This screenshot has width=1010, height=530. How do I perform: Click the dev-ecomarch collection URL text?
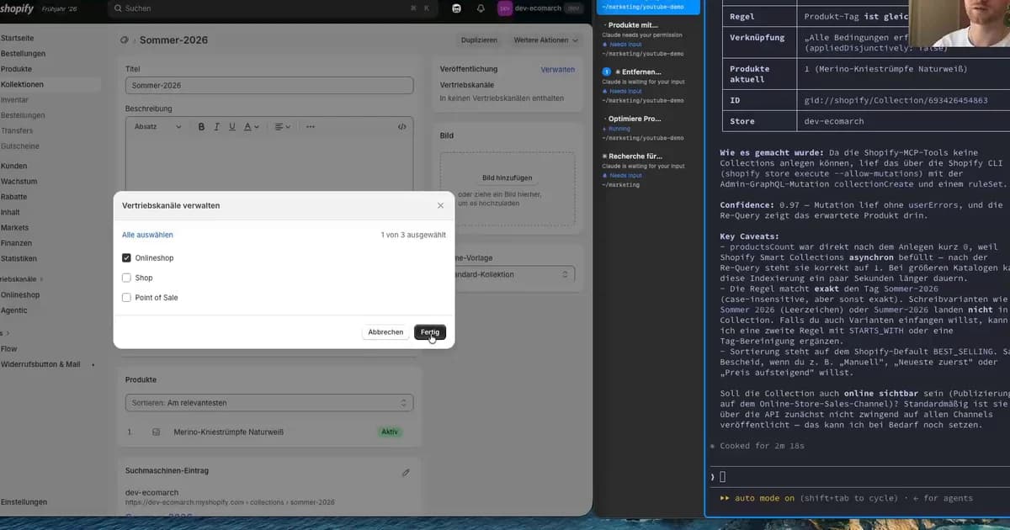point(230,502)
